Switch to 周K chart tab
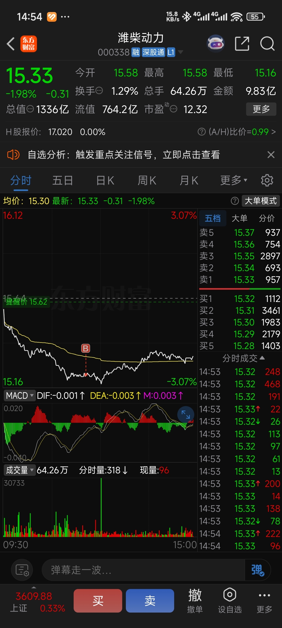The width and height of the screenshot is (282, 628). (x=147, y=180)
